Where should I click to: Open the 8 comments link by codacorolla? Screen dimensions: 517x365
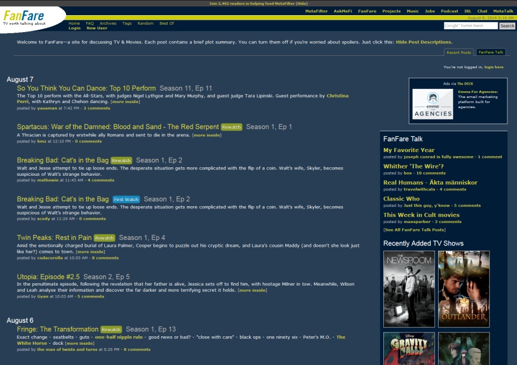(105, 258)
